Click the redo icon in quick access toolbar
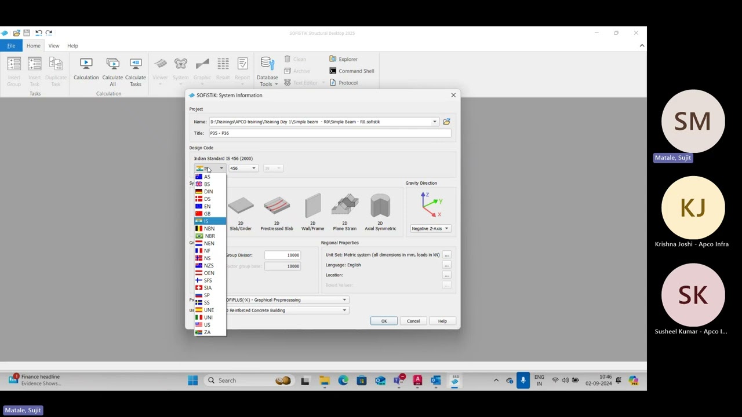This screenshot has height=417, width=742. (x=49, y=33)
